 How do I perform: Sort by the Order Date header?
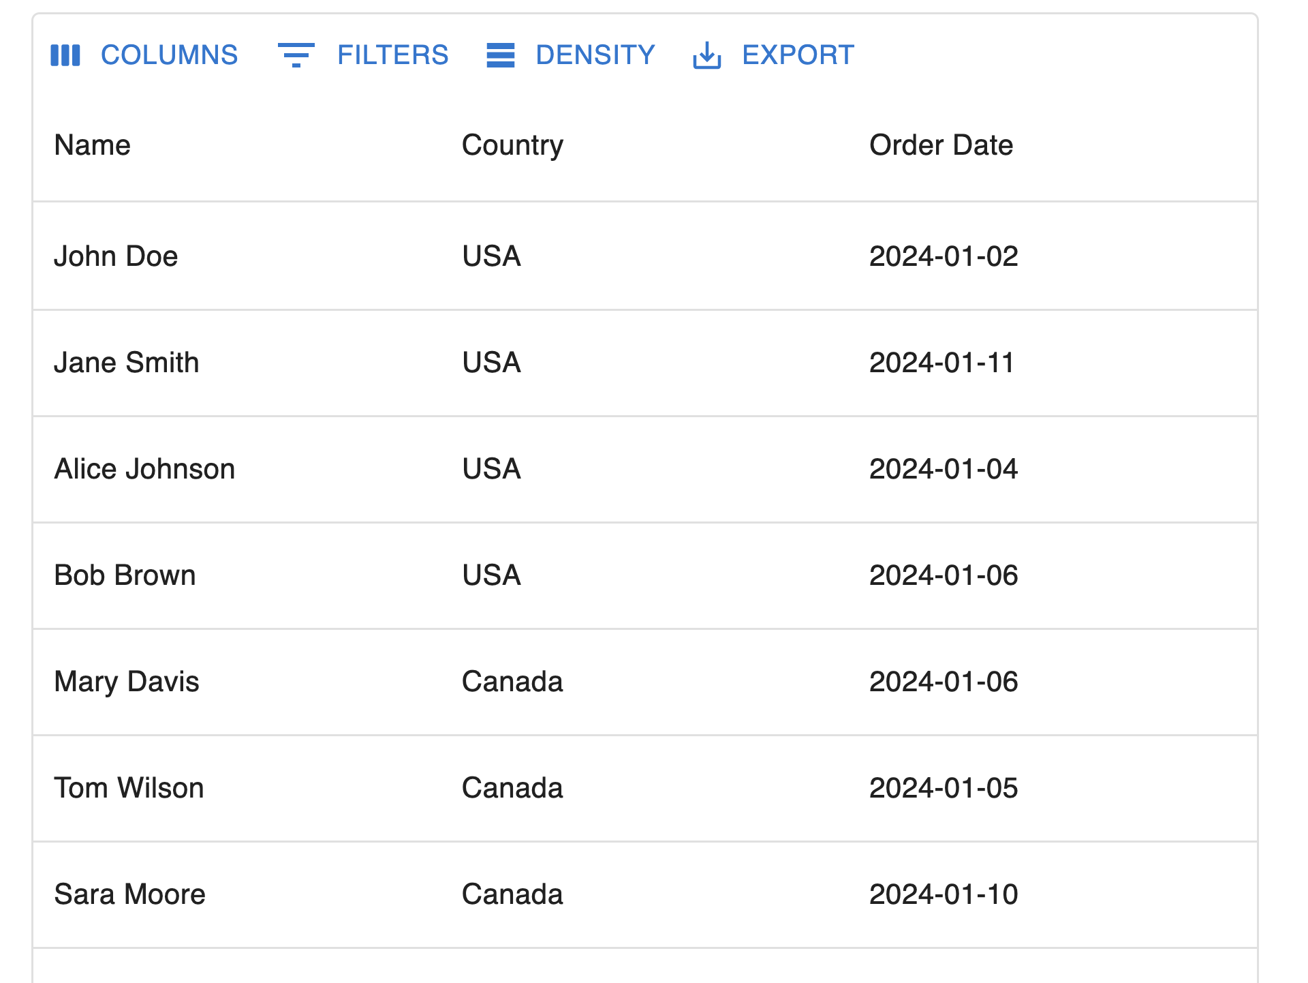point(941,145)
